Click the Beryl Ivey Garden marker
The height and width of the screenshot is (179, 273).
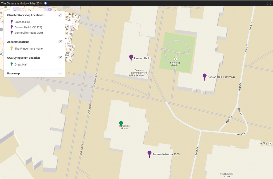175,59
